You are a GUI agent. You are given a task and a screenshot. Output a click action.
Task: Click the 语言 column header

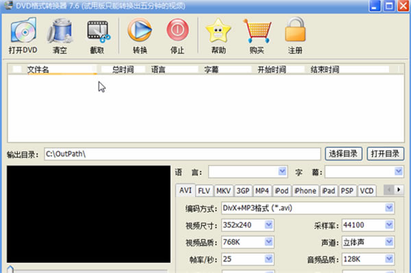click(174, 69)
